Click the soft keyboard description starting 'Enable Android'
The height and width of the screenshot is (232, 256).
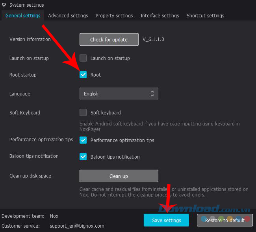tap(160, 127)
